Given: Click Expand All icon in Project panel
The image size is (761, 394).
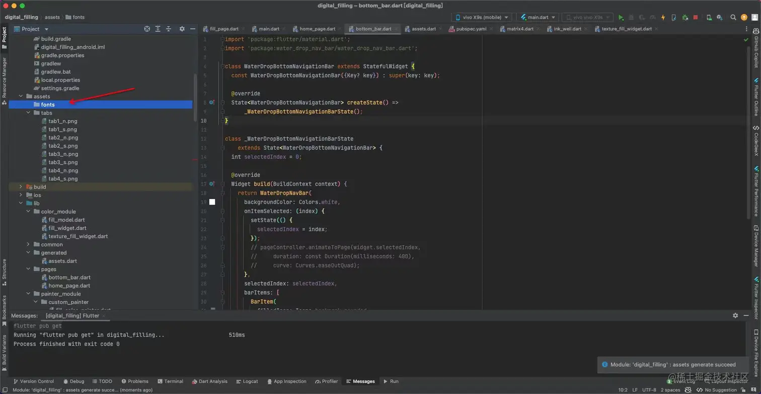Looking at the screenshot, I should click(158, 29).
